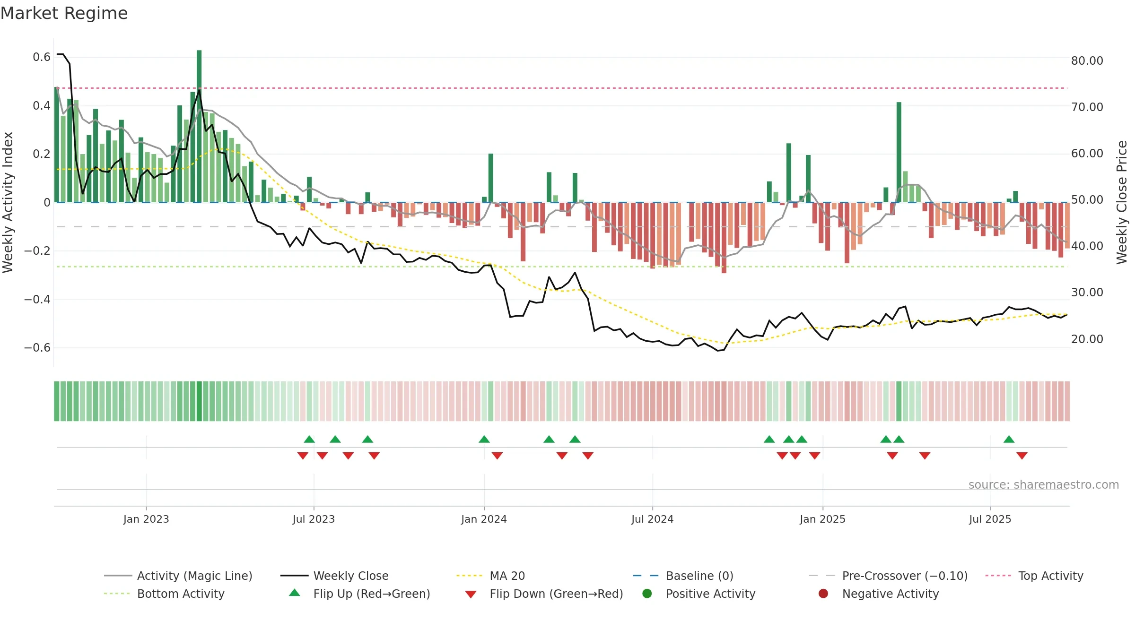Click the green Flip Up triangle icon in legend

tap(295, 593)
